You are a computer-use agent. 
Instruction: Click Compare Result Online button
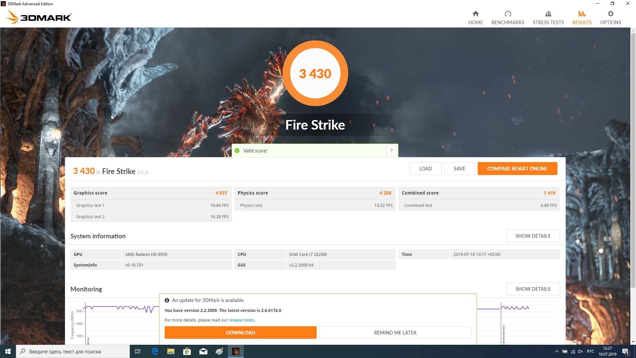tap(517, 168)
